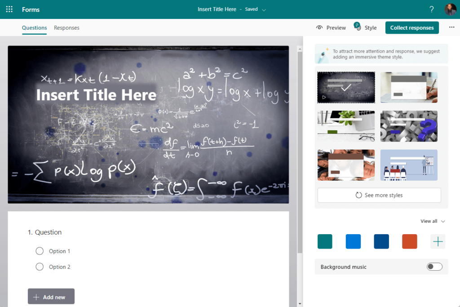Select the blue question mark theme thumbnail
This screenshot has width=460, height=307.
pyautogui.click(x=409, y=126)
